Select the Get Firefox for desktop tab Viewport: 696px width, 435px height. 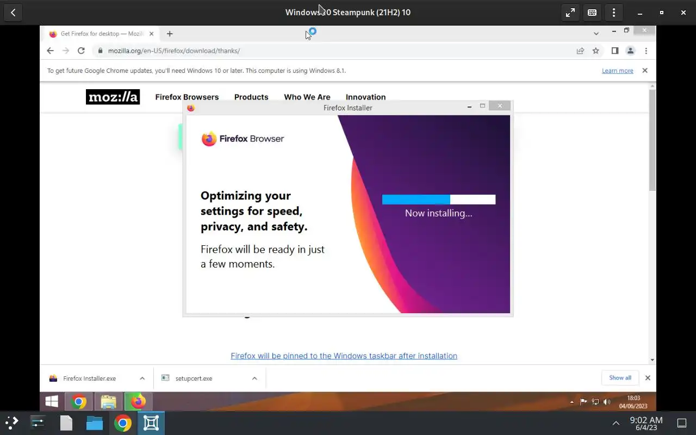(x=102, y=34)
